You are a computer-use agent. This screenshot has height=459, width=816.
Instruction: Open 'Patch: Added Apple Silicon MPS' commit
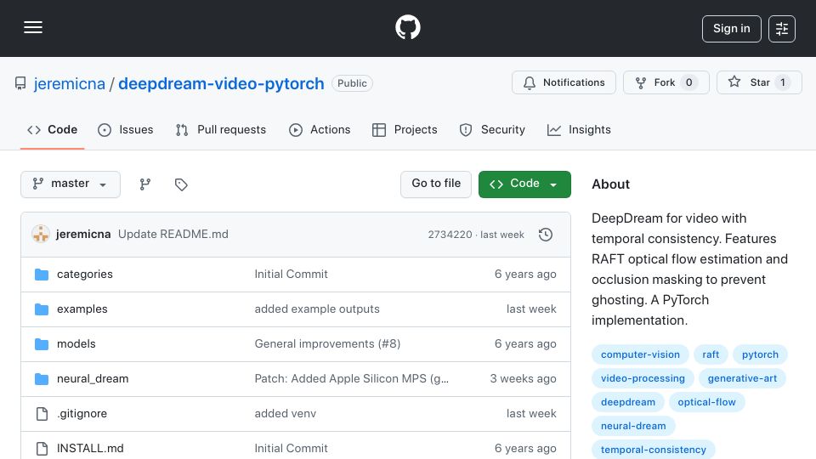[351, 379]
